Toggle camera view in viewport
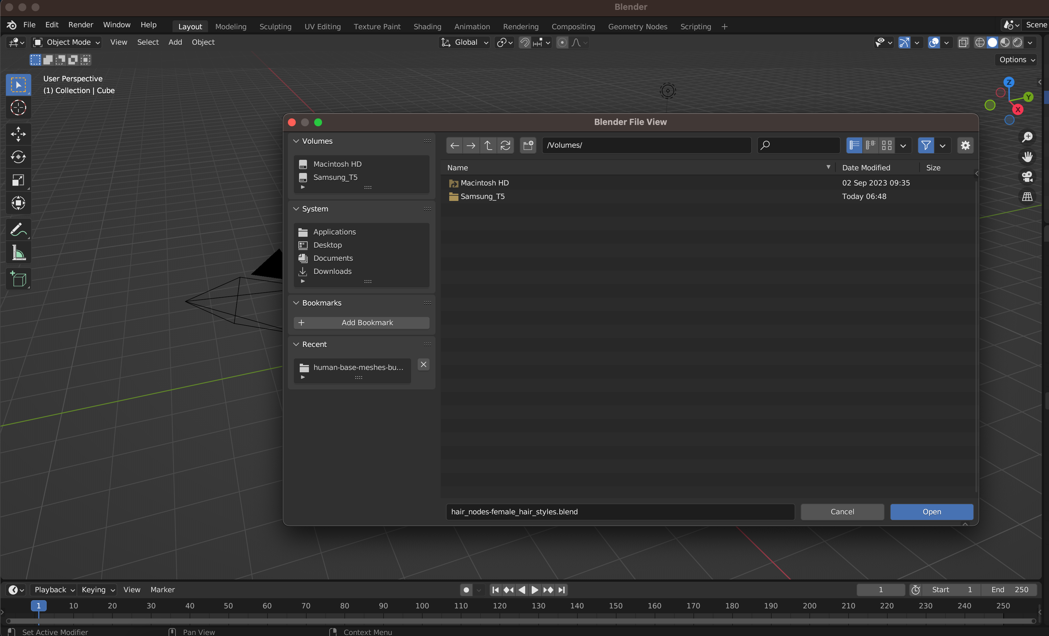1049x636 pixels. click(1027, 176)
